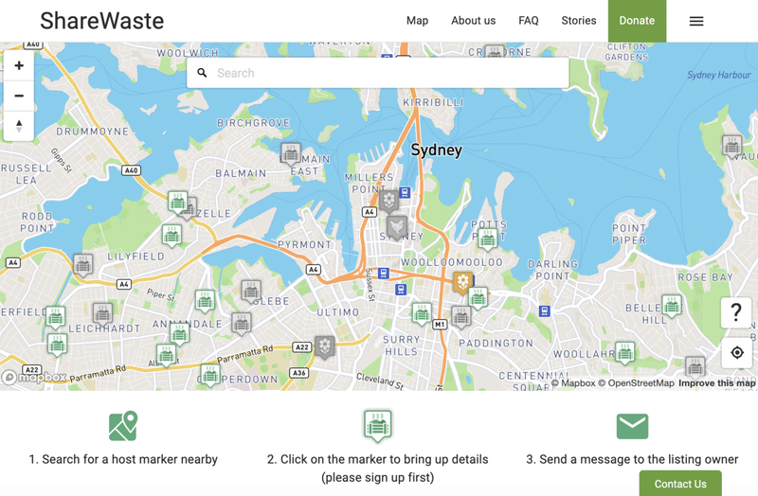
Task: Open the hamburger menu
Action: 696,21
